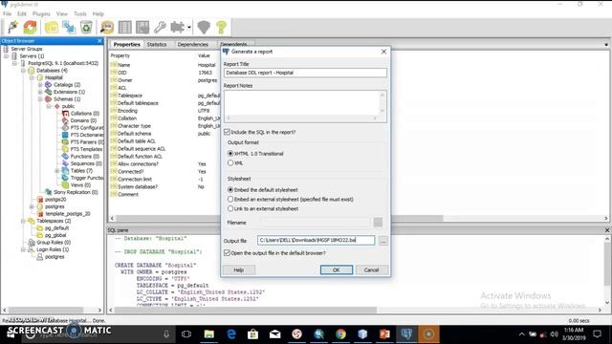Viewport: 612px width, 344px height.
Task: Switch to the Dependencies tab
Action: coord(193,45)
